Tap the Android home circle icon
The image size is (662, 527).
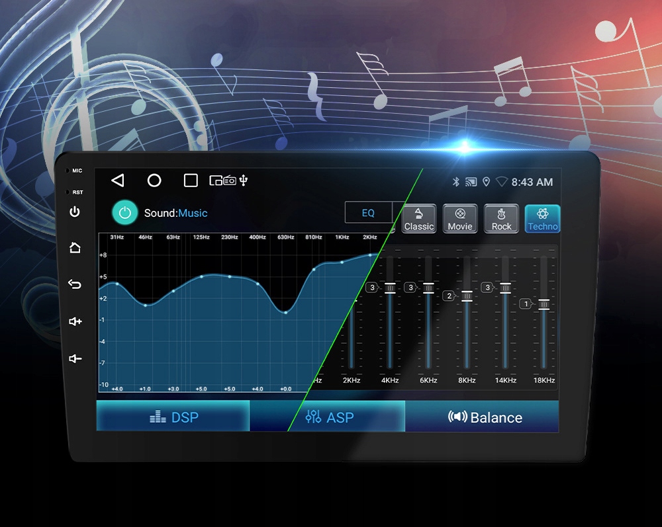coord(154,181)
